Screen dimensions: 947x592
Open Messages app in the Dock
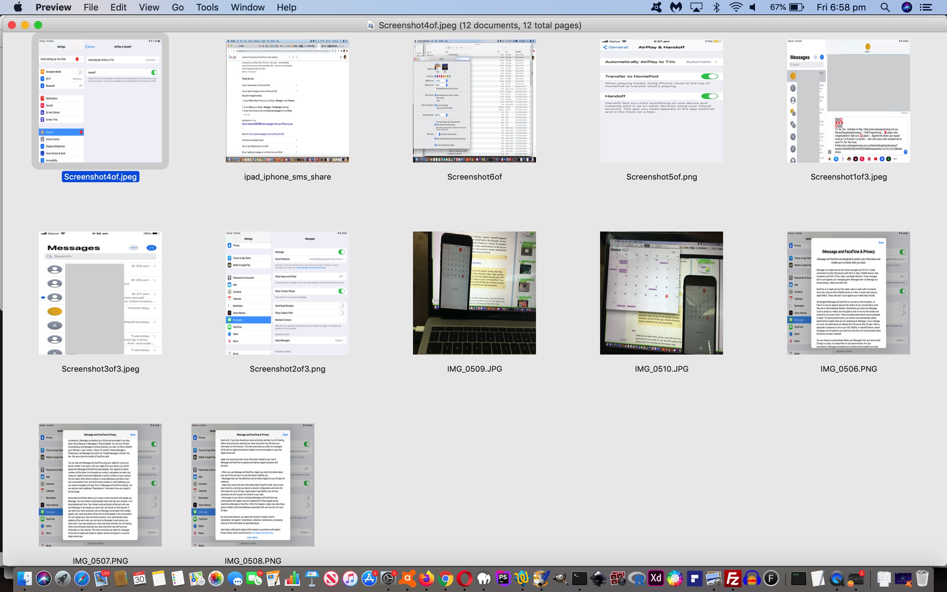click(235, 578)
